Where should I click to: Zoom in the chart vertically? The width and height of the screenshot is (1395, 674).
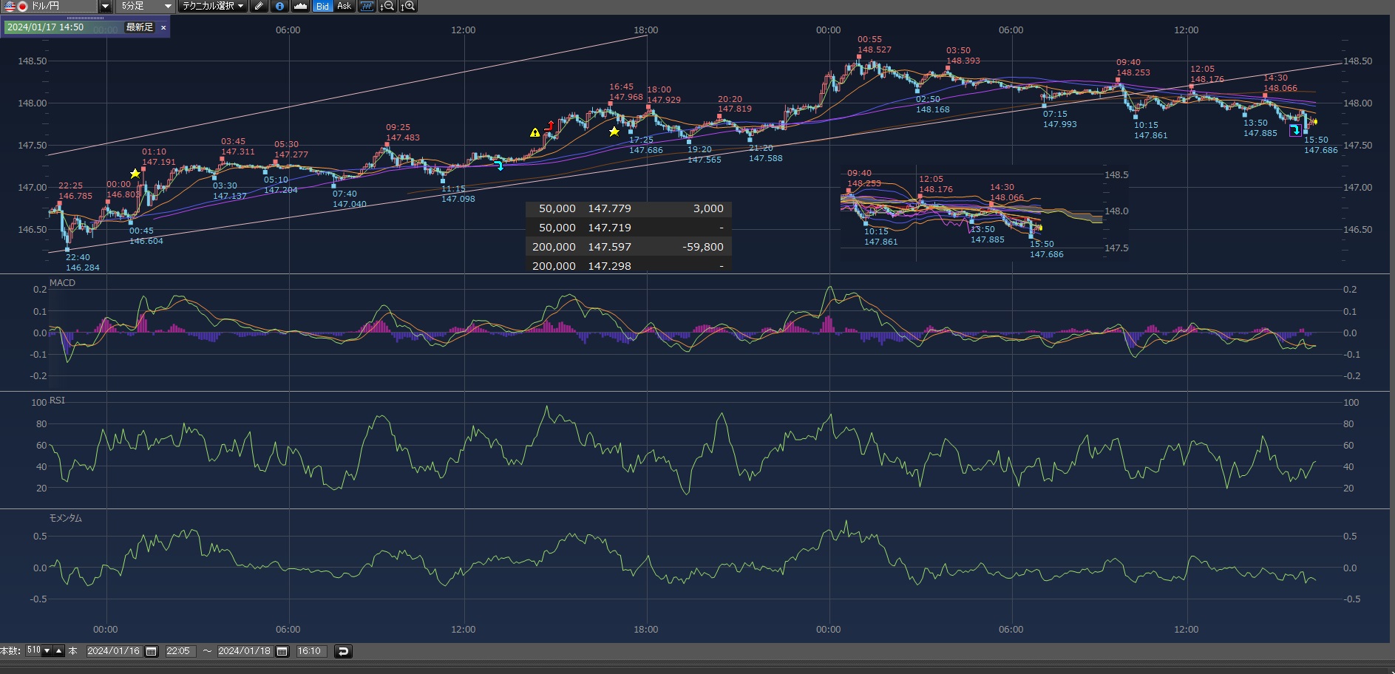coord(408,6)
